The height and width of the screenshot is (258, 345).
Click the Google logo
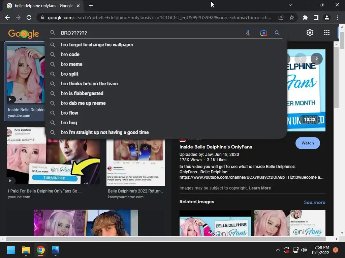(24, 34)
